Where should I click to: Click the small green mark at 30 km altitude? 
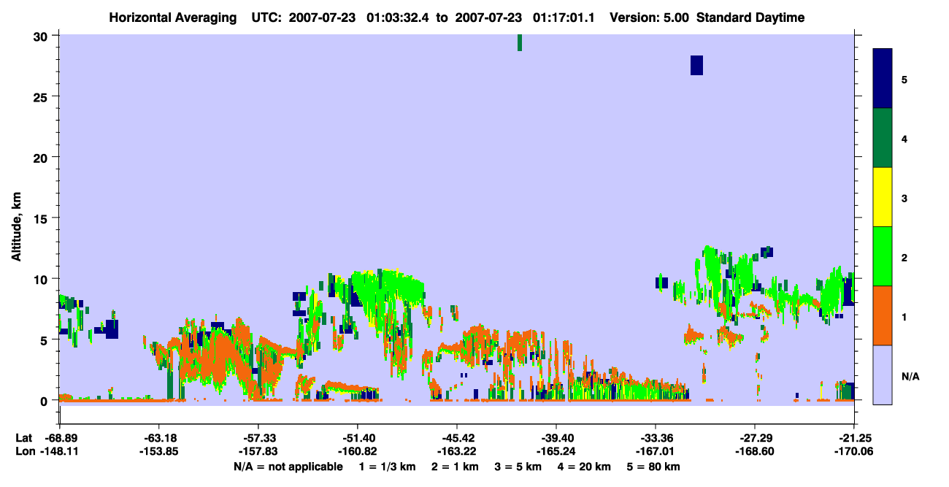520,42
